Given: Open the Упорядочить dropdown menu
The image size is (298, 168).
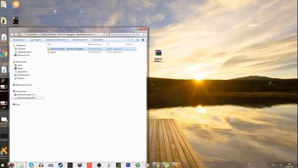Looking at the screenshot, I should pos(19,40).
